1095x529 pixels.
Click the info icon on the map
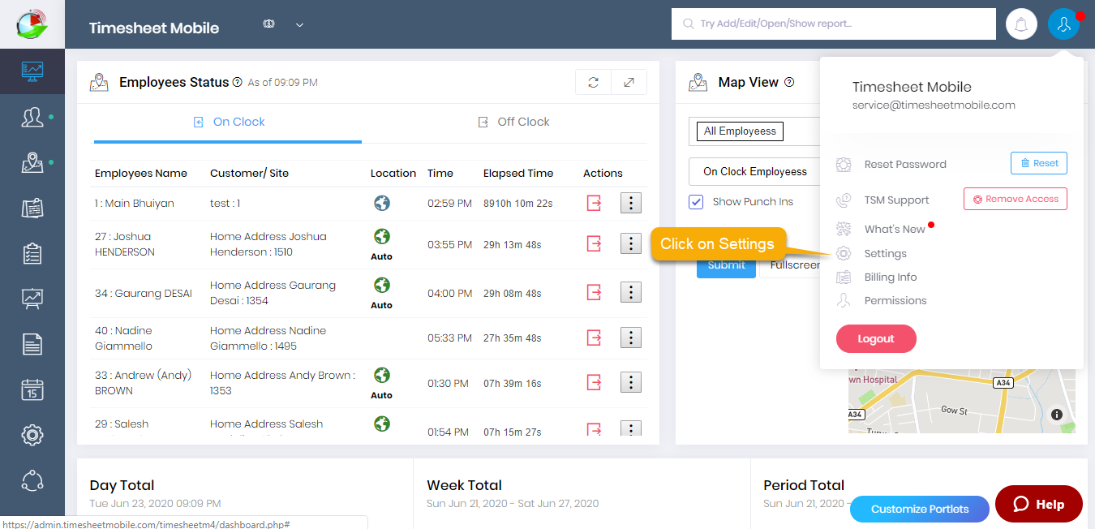[x=1057, y=415]
